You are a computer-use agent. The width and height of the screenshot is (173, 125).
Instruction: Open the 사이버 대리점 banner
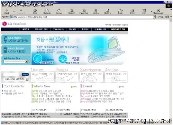16,50
